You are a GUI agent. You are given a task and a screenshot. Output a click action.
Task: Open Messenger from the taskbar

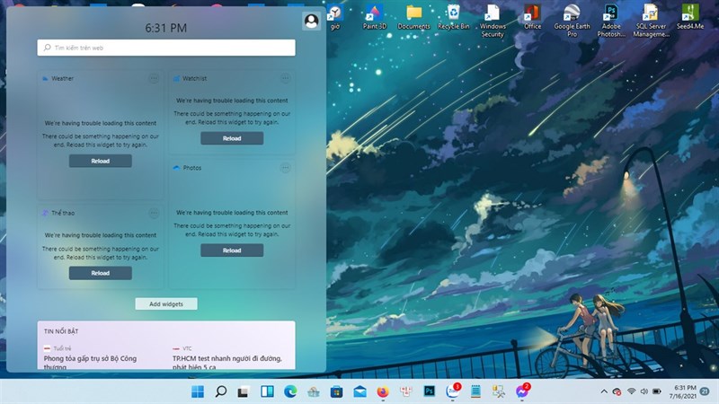(522, 391)
